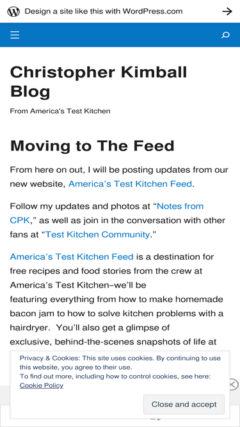Click the text "Follow my updates and photos"
This screenshot has width=240, height=427.
[x=80, y=206]
